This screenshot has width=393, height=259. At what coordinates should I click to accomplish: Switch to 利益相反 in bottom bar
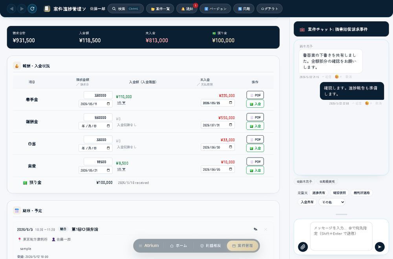(x=211, y=246)
